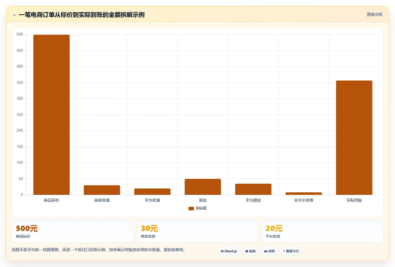Click the y-axis value 500
This screenshot has height=267, width=395.
pyautogui.click(x=20, y=34)
